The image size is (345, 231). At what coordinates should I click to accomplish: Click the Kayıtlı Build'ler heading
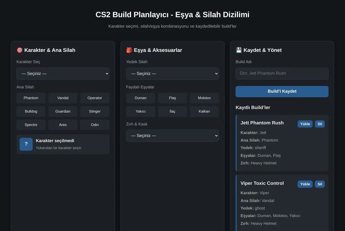[253, 107]
